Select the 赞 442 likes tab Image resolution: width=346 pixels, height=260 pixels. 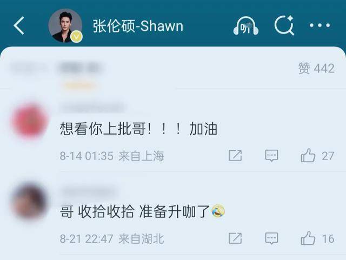click(x=316, y=68)
